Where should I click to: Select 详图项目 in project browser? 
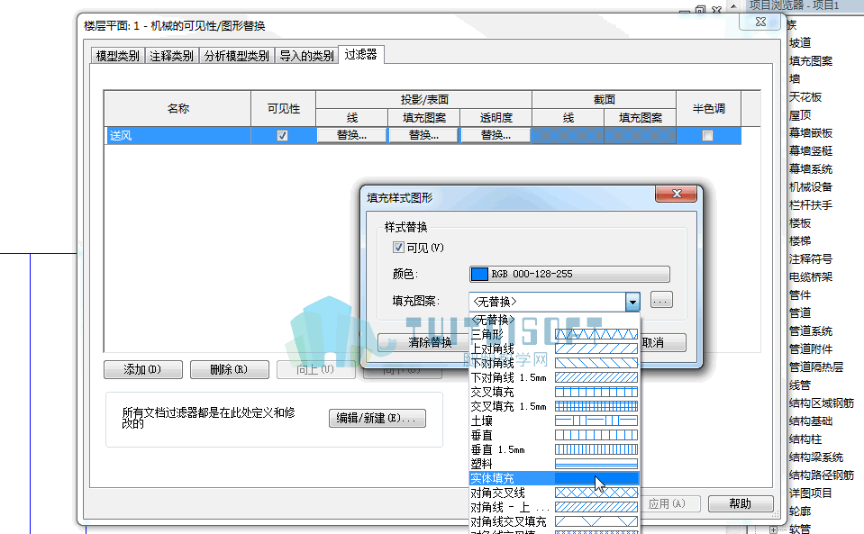click(x=811, y=493)
